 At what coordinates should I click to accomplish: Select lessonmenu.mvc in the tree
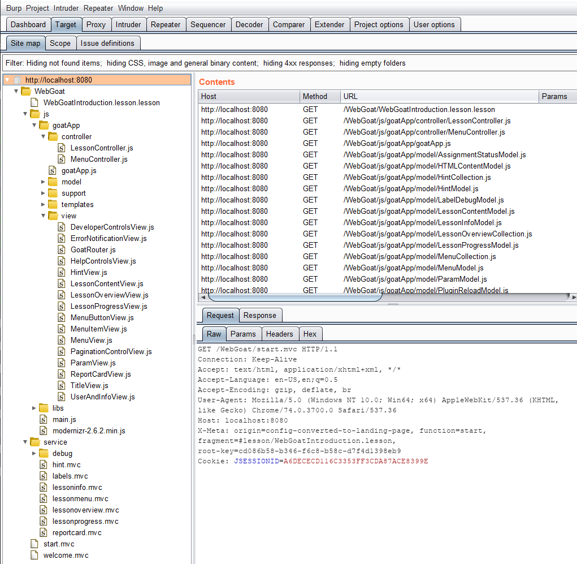80,499
